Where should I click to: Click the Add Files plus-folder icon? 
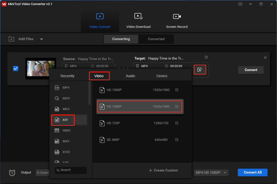[12, 39]
